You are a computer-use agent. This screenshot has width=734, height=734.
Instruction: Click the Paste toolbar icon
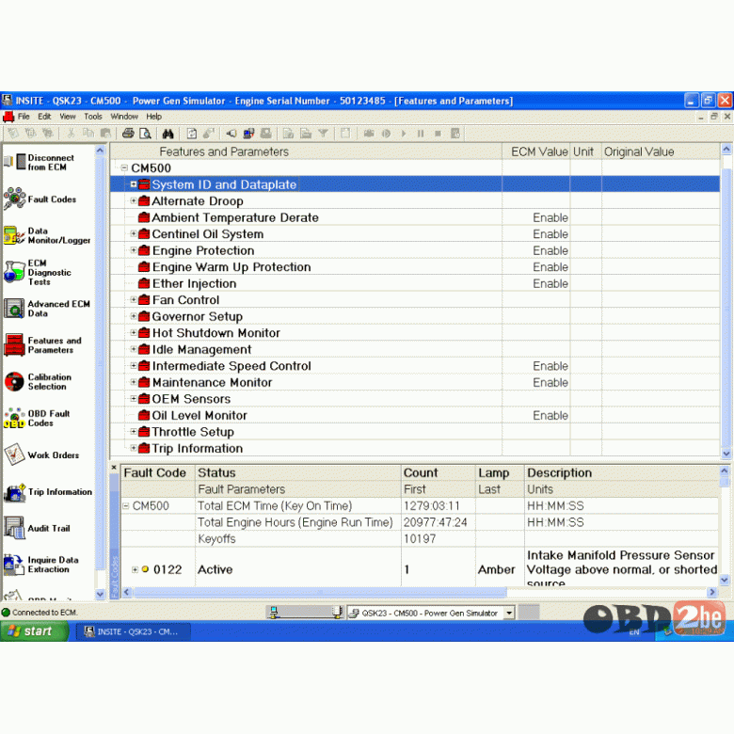coord(105,134)
